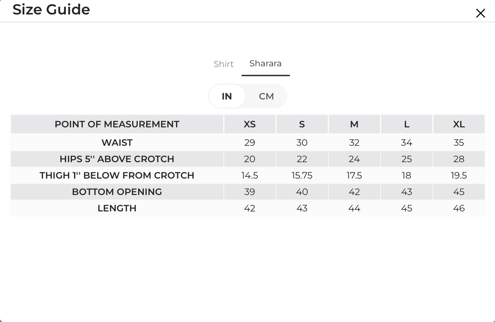Select the WAIST row label

(x=117, y=142)
